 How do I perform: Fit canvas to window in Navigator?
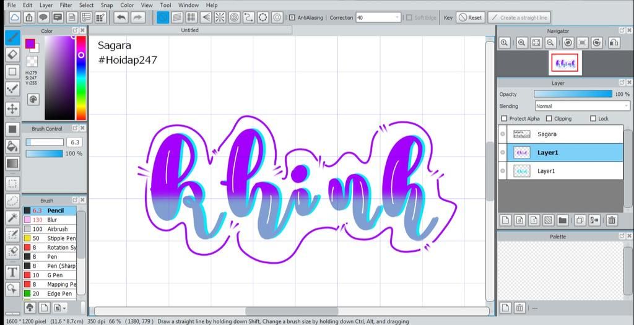536,43
